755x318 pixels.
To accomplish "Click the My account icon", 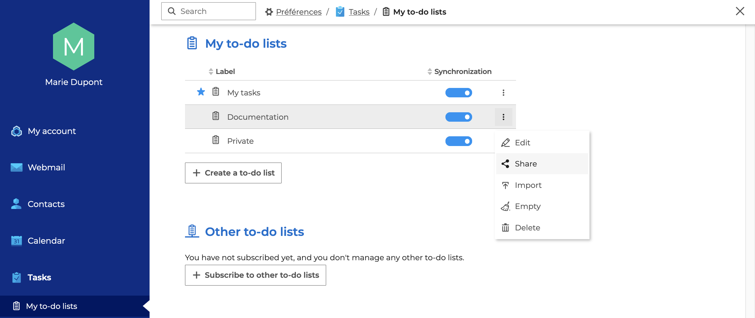I will 17,131.
